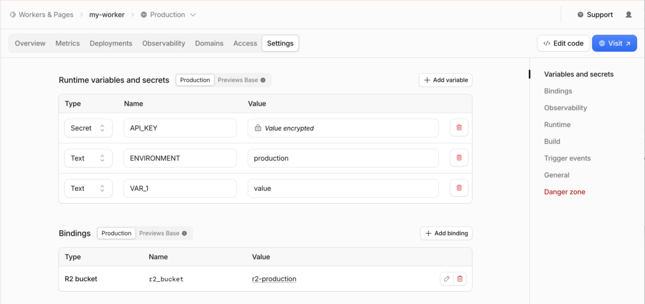Viewport: 645px width, 304px height.
Task: Click the VAR_1 name field
Action: [x=180, y=188]
